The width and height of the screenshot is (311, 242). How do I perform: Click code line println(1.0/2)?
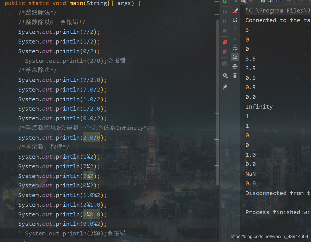[62, 99]
